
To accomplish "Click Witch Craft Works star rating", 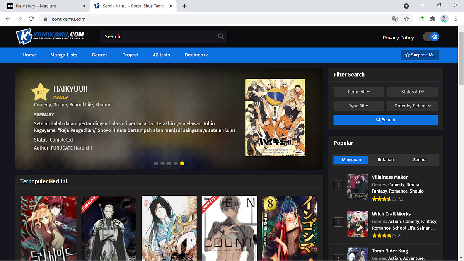I will pyautogui.click(x=384, y=235).
